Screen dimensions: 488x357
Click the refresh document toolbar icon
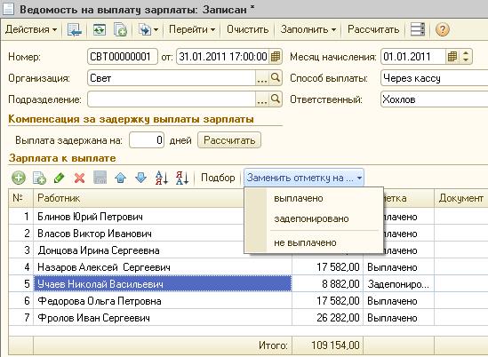point(100,30)
